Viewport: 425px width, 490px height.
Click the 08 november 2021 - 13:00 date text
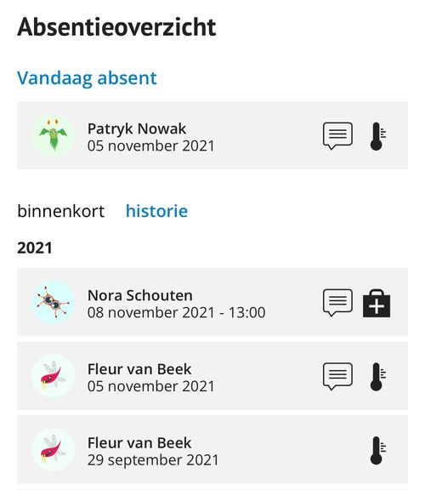click(x=177, y=313)
